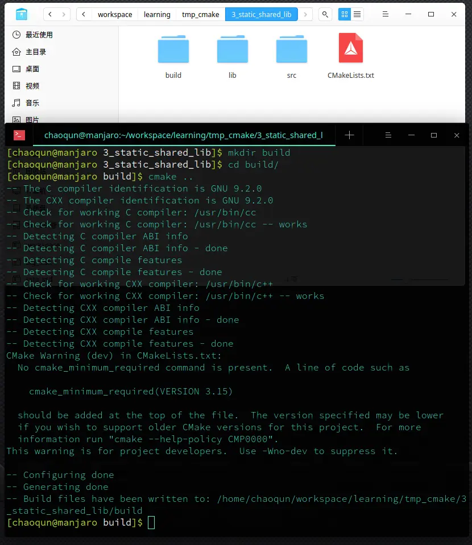Open 音乐 music in sidebar
472x545 pixels.
(x=62, y=103)
